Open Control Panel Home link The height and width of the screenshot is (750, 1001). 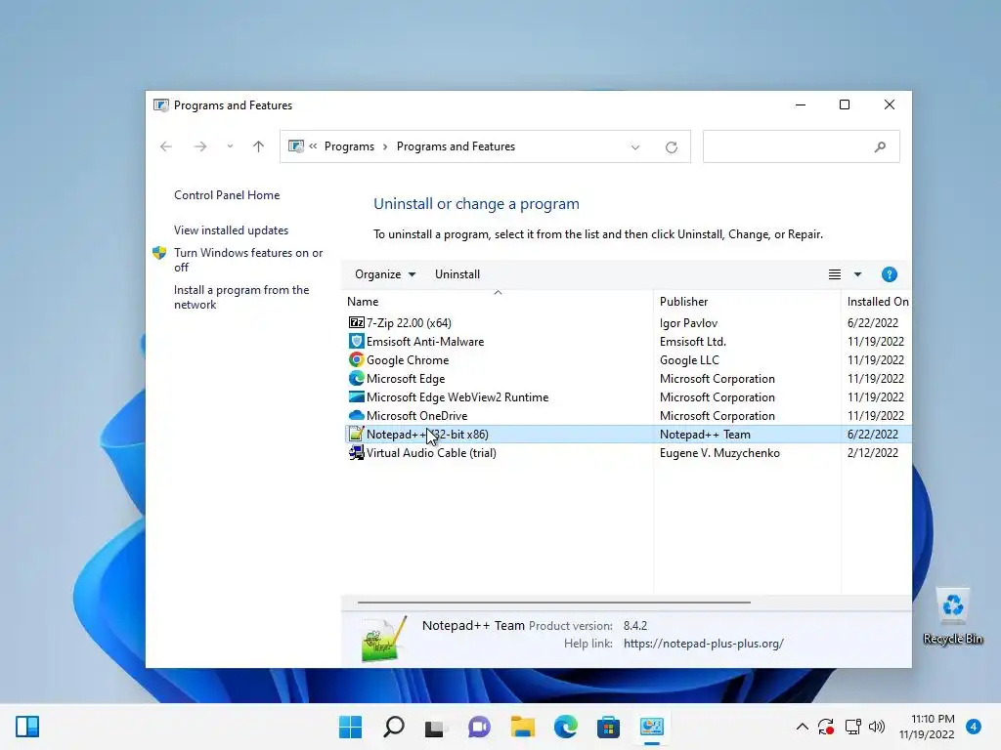click(227, 195)
